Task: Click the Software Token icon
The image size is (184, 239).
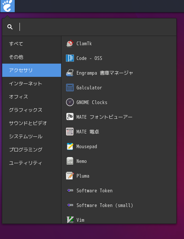Action: [x=70, y=190]
